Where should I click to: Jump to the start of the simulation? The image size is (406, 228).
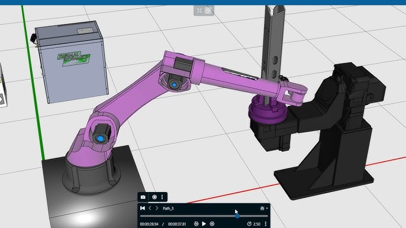143,208
